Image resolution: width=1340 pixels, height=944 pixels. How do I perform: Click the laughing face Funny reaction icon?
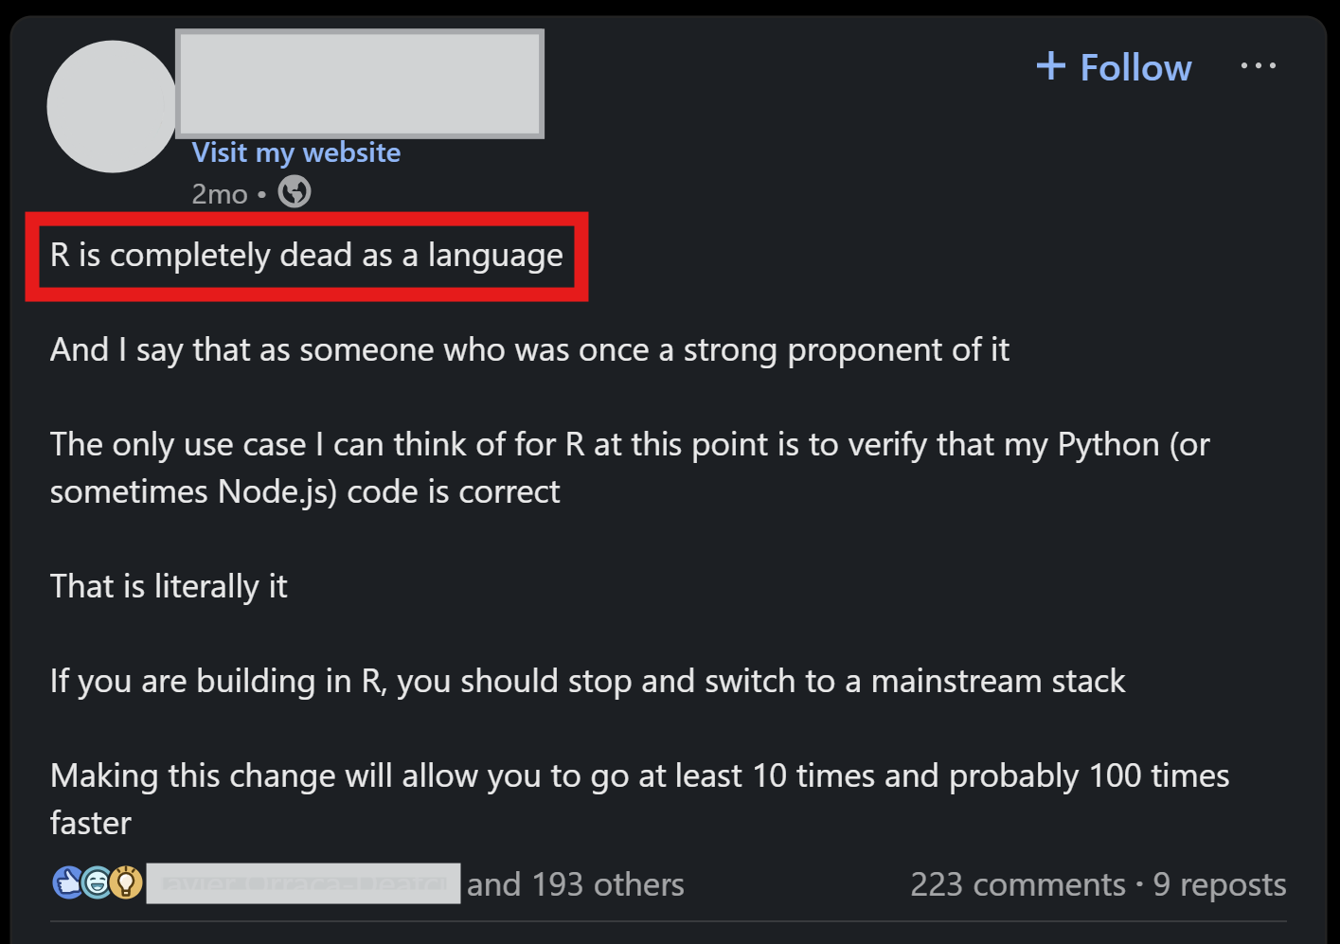[x=97, y=882]
